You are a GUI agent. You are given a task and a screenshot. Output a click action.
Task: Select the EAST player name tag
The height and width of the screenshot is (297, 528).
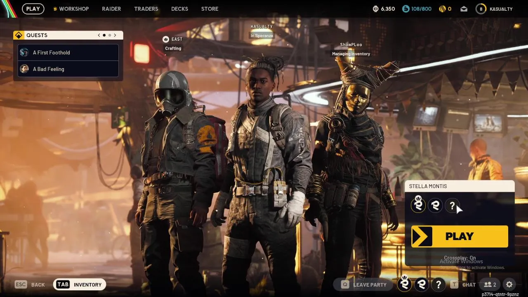point(177,39)
